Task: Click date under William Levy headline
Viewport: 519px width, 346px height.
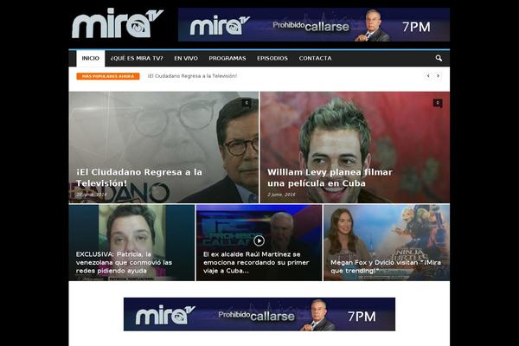Action: point(281,195)
